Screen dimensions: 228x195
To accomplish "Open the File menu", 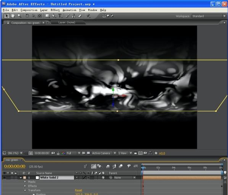I will [x=6, y=10].
